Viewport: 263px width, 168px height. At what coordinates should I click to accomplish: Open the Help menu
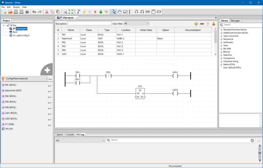[24, 7]
